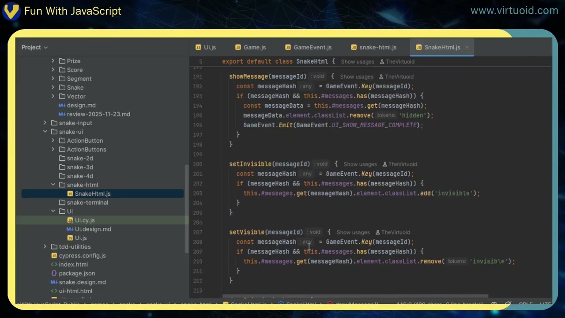Click the snake-terminal folder icon
The height and width of the screenshot is (318, 565).
click(x=62, y=202)
